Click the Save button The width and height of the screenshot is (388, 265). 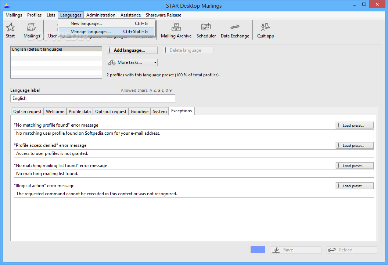coord(296,250)
